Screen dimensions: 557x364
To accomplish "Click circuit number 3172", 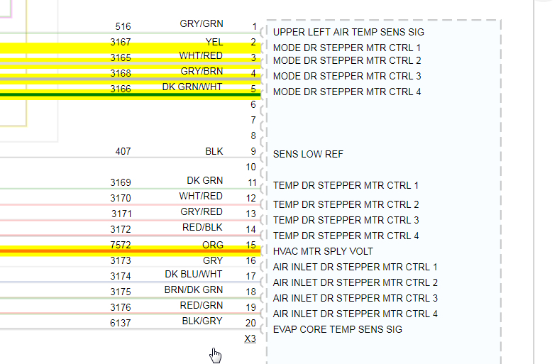I will pos(121,229).
